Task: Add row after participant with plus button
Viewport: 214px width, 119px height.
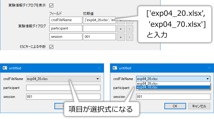Action: [121, 29]
